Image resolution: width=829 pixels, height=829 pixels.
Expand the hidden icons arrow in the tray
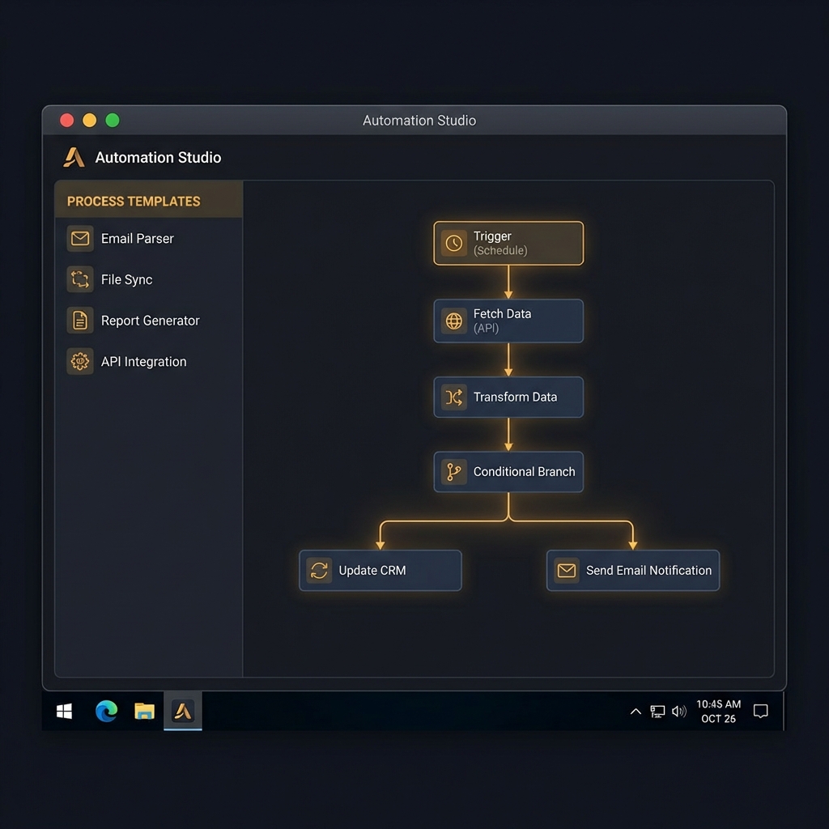click(x=636, y=712)
